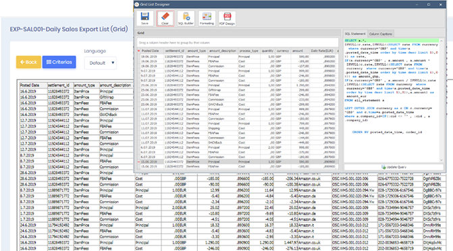
Task: Maximize the Grid List Designer window
Action: point(429,4)
